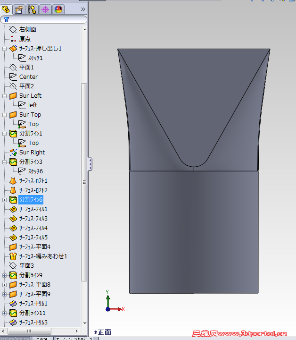The width and height of the screenshot is (296, 340).
Task: Select the Sur Right feature icon
Action: pyautogui.click(x=13, y=153)
